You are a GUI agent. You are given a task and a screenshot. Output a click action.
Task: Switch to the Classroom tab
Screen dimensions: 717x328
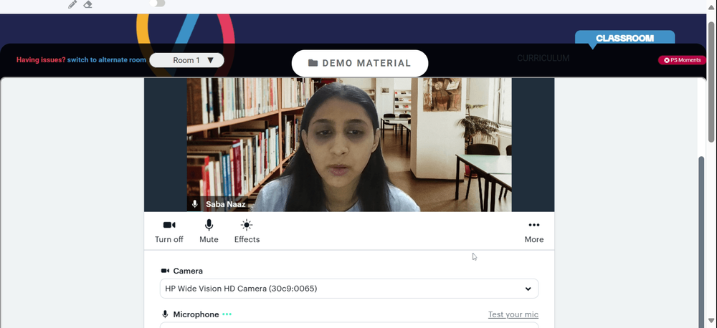tap(625, 39)
